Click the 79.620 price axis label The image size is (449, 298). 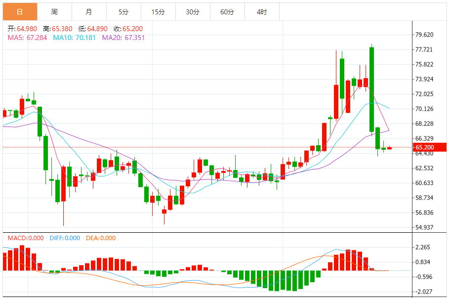coord(424,35)
